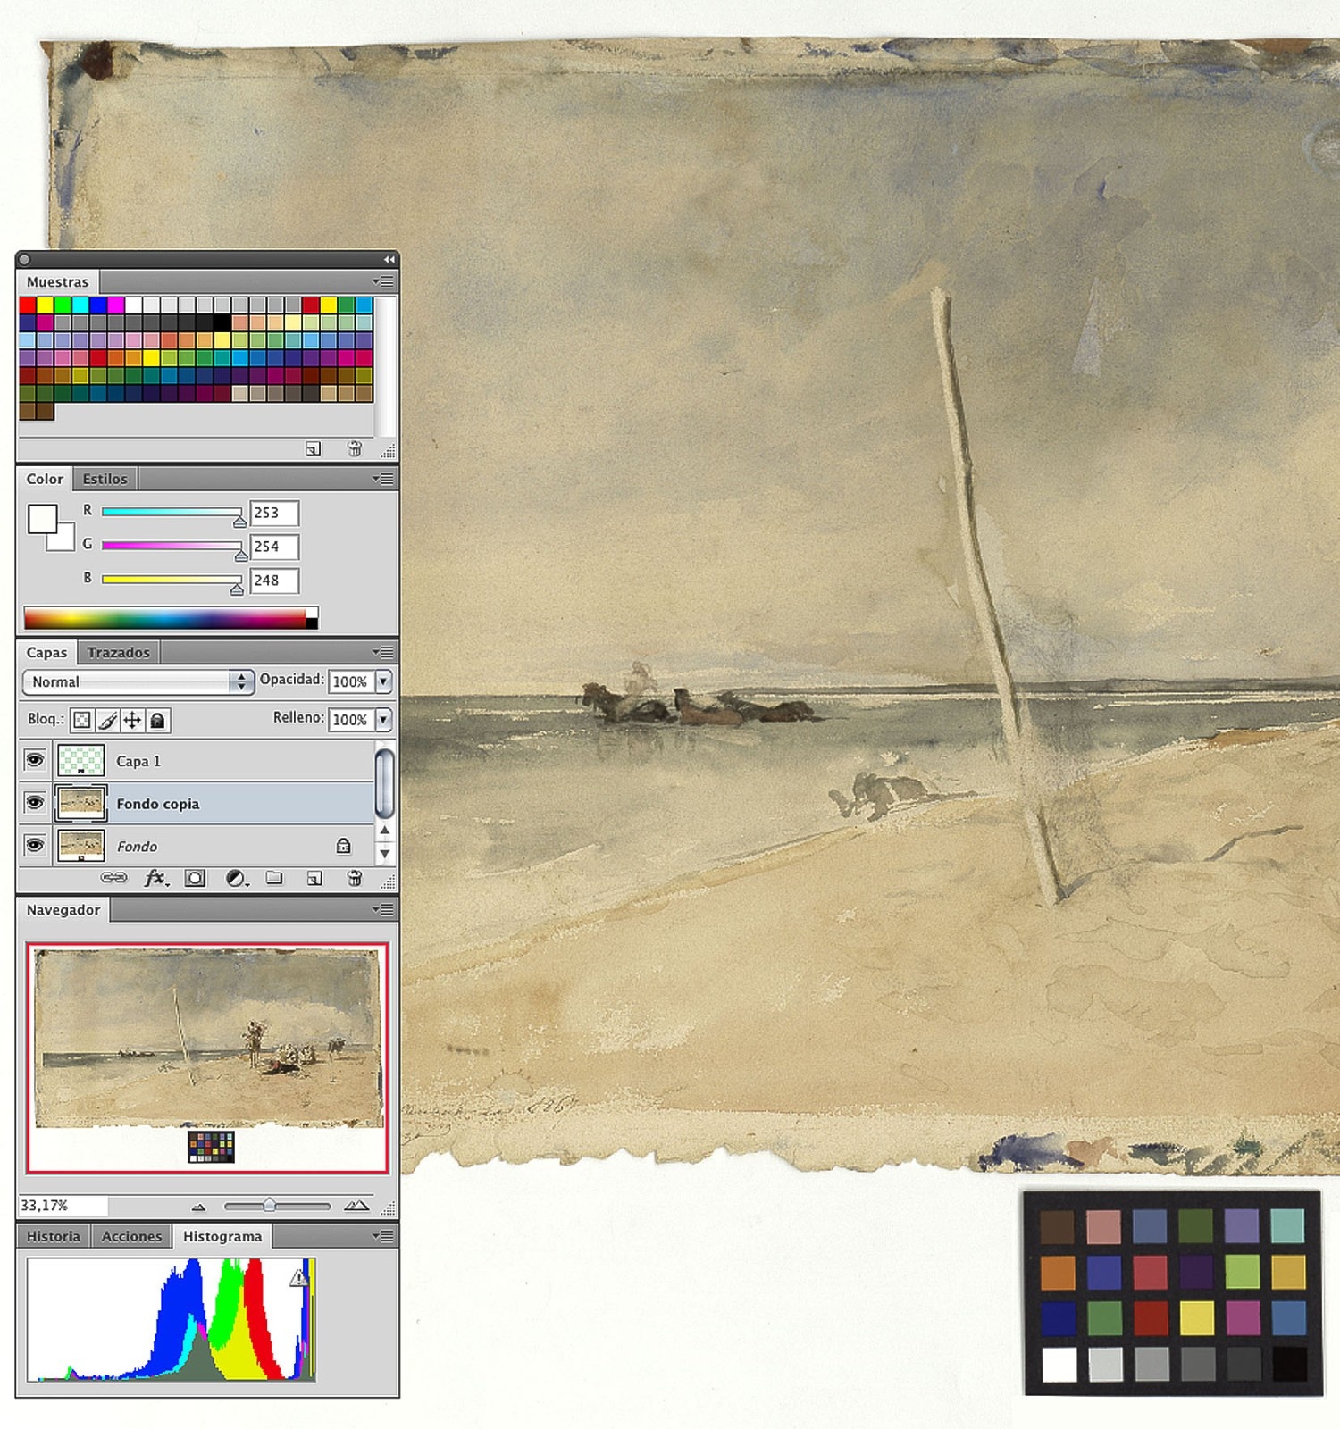Select the Fondo copia layer thumbnail
This screenshot has width=1340, height=1429.
click(x=81, y=803)
